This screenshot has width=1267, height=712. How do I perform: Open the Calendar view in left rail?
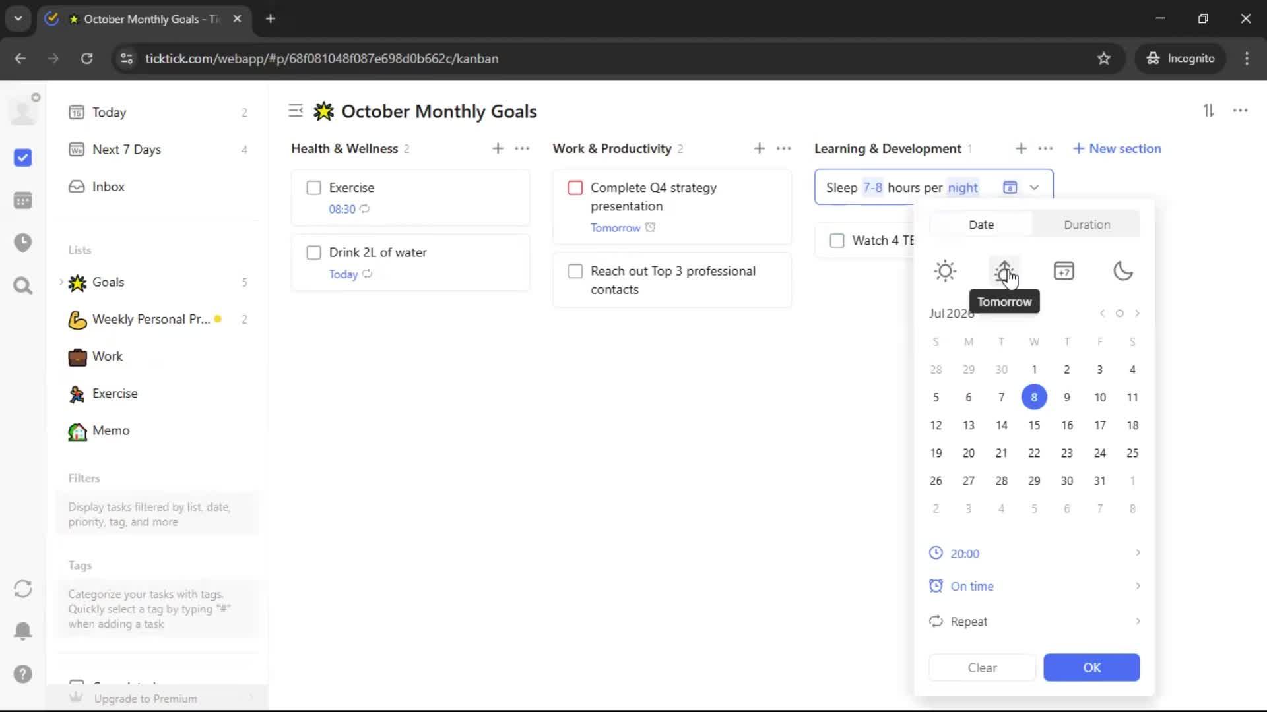tap(23, 200)
